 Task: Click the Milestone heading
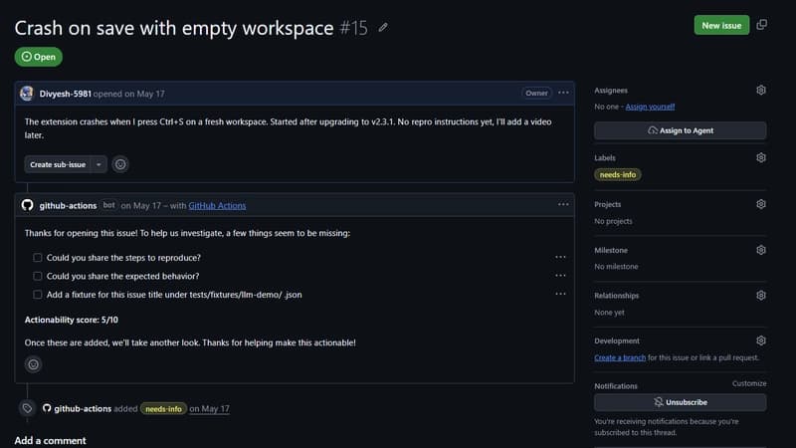(x=611, y=250)
